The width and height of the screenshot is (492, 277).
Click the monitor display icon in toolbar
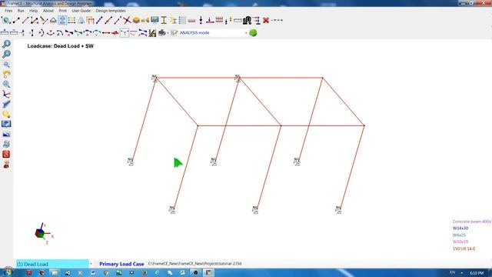(155, 21)
